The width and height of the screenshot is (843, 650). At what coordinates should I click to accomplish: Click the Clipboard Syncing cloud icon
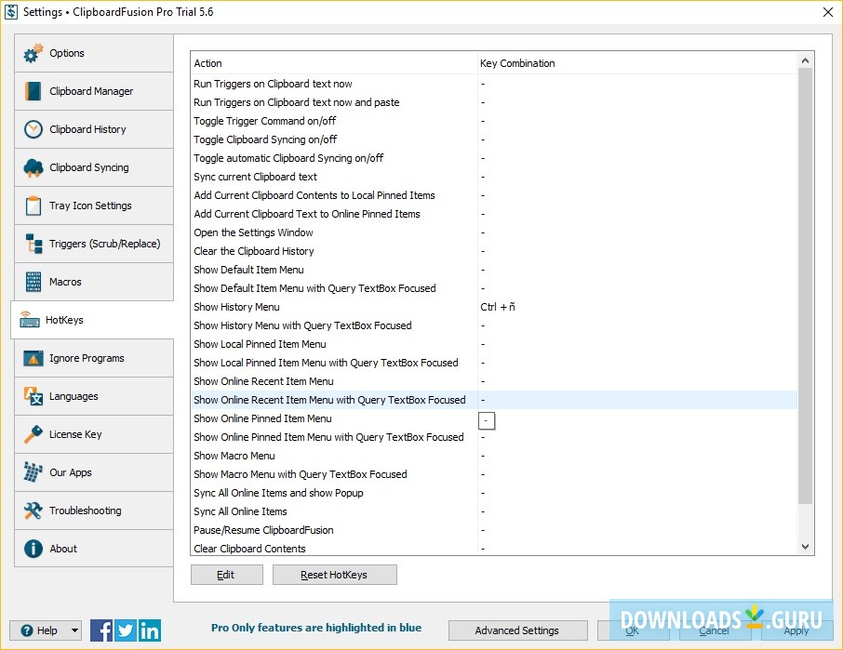[33, 167]
